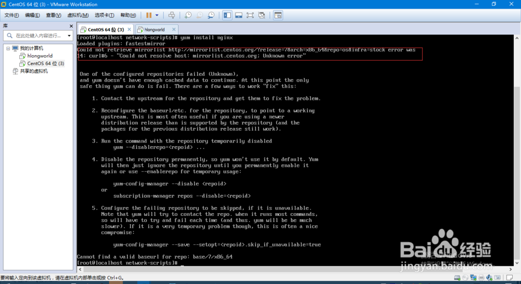The width and height of the screenshot is (521, 284).
Task: Click the display device status icon
Action: [498, 278]
